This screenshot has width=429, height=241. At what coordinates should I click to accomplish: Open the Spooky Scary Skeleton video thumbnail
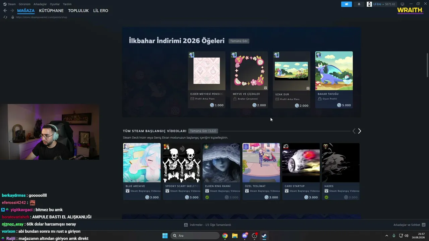tap(182, 163)
